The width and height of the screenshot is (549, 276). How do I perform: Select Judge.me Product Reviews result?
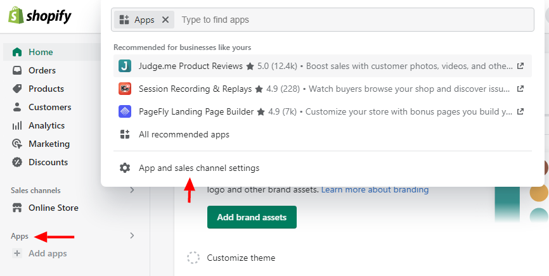[323, 66]
